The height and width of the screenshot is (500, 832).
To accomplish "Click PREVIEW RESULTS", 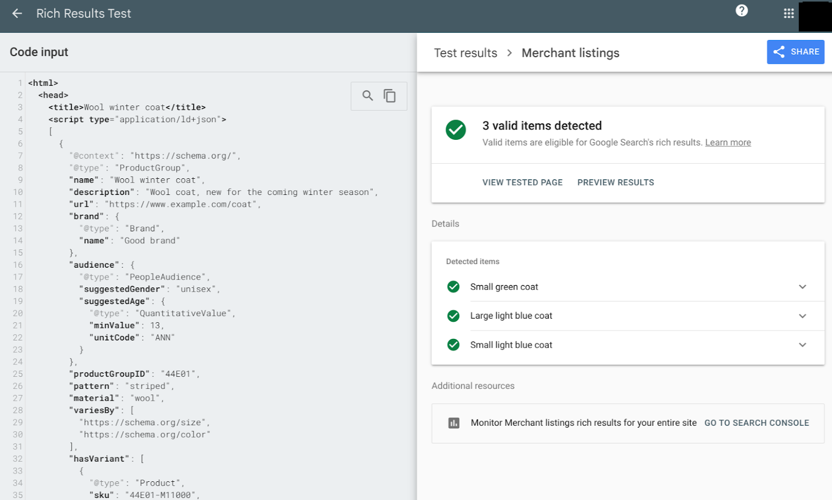I will tap(615, 182).
